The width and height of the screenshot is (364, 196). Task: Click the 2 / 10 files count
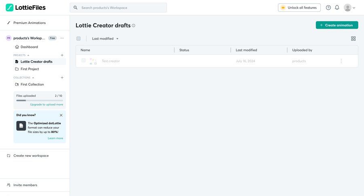(x=59, y=96)
